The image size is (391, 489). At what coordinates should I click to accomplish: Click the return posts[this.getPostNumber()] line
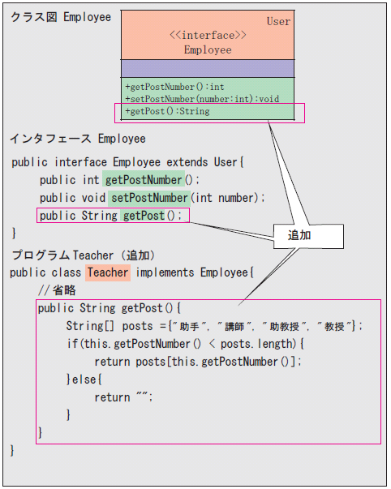pyautogui.click(x=198, y=362)
